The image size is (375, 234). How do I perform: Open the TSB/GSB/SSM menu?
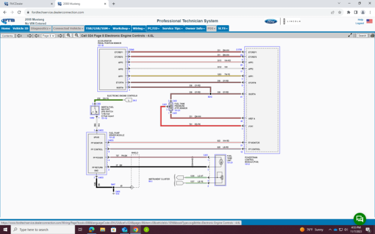(98, 29)
